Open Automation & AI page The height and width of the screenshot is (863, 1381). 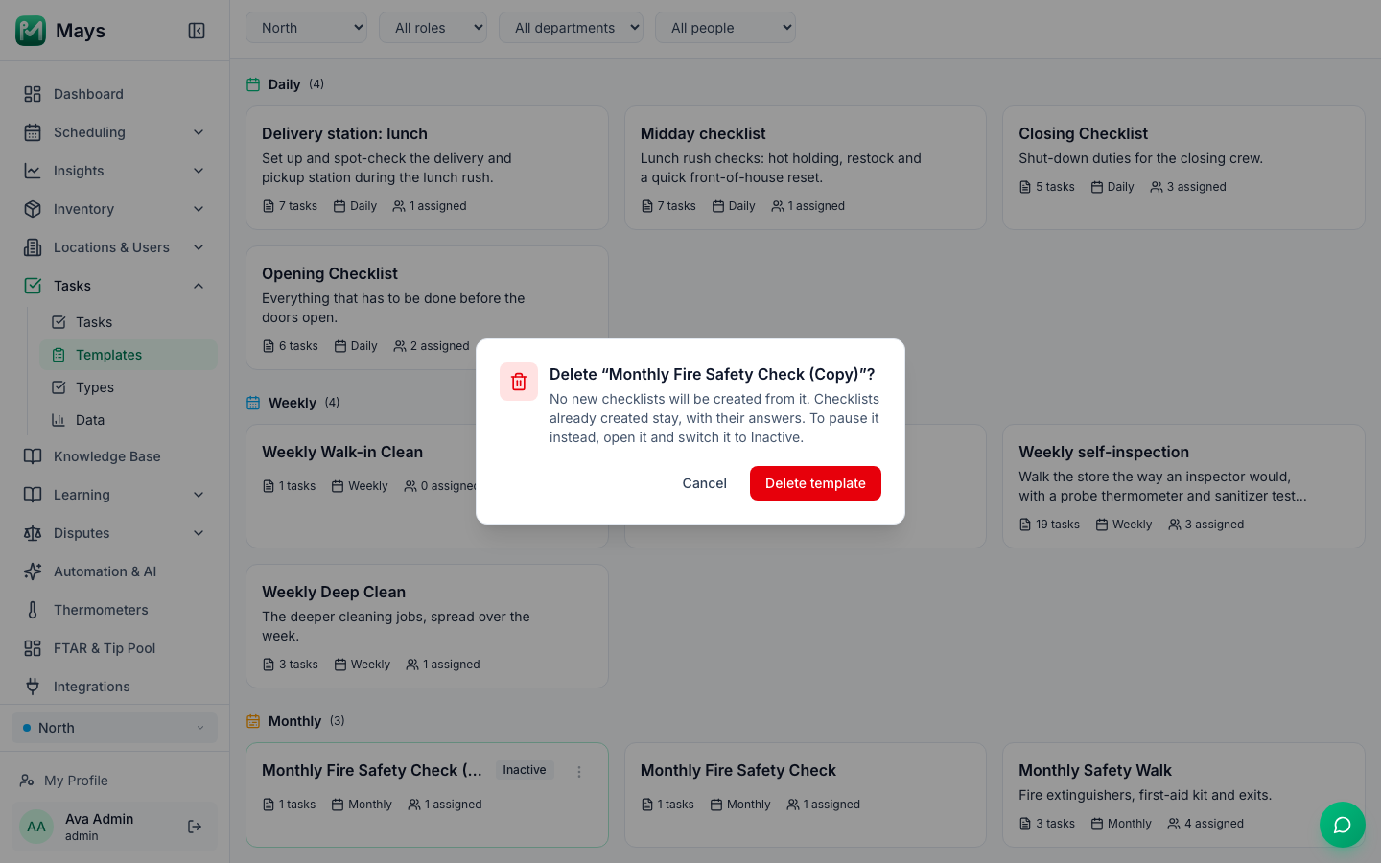(x=114, y=571)
